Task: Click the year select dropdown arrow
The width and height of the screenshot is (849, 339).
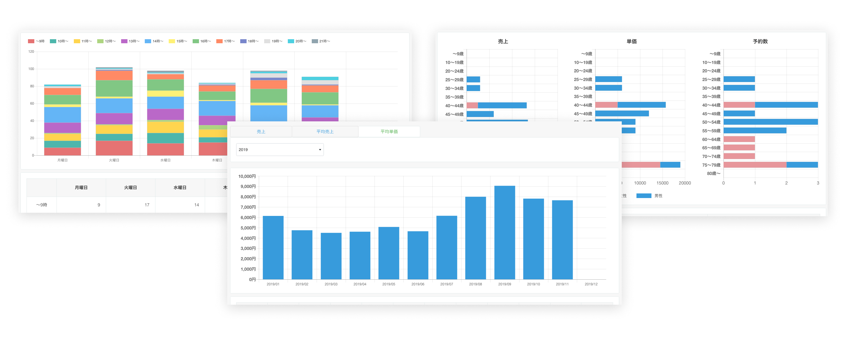Action: [320, 150]
